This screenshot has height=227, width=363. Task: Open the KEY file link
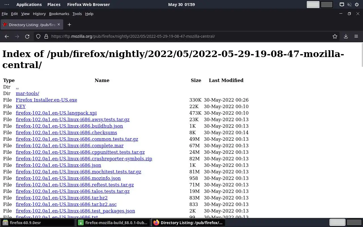click(x=21, y=106)
